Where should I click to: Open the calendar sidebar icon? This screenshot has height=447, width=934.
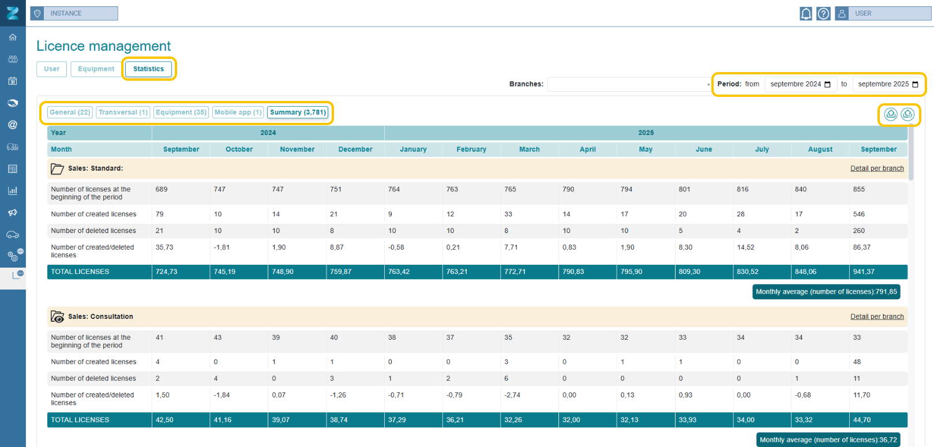[x=13, y=81]
